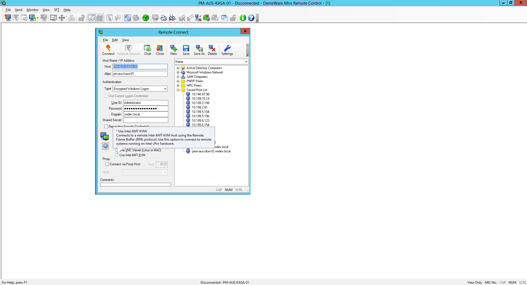
Task: Click the checkbox grid toolbar icon
Action: pyautogui.click(x=128, y=18)
